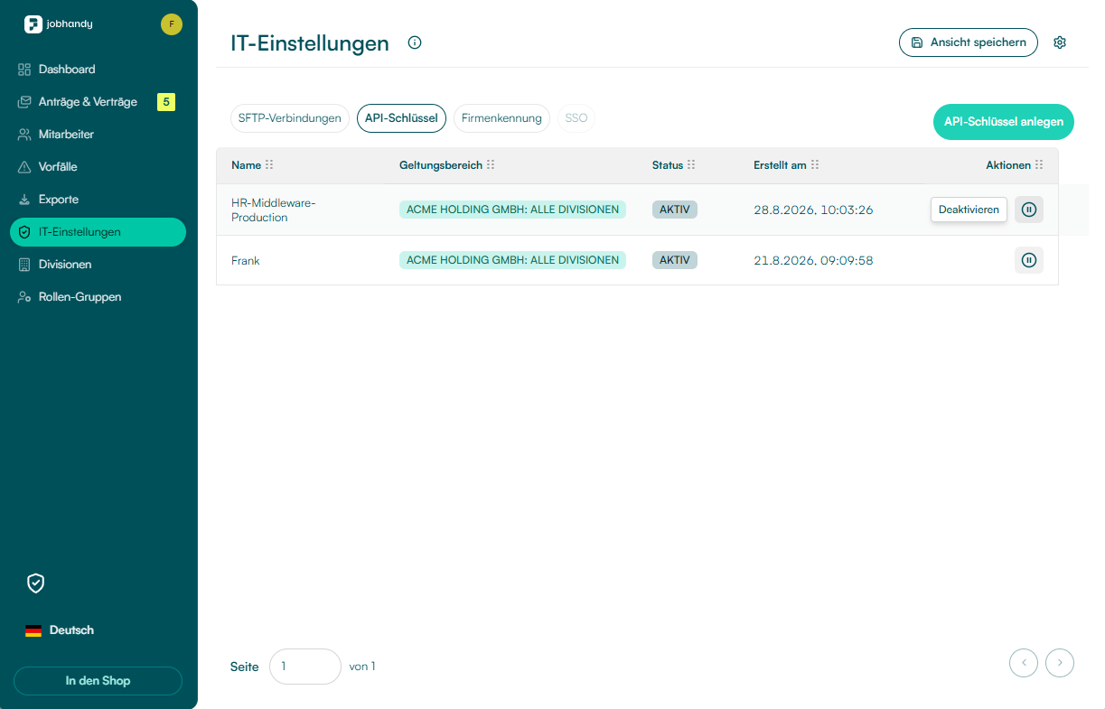Click the Geltungsbereich column header
1105x709 pixels.
[441, 165]
